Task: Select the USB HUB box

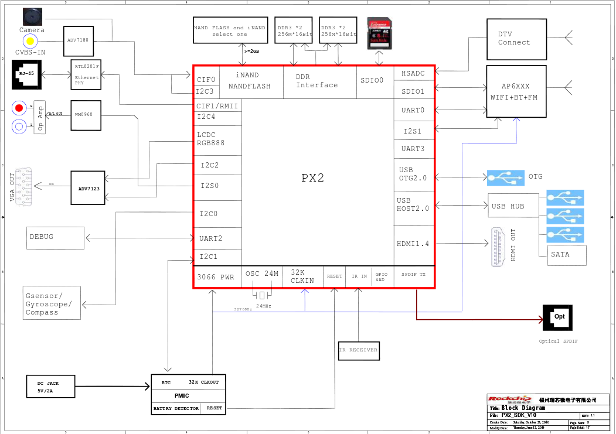Action: coord(513,206)
